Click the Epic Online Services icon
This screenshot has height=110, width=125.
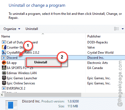coord(4,83)
